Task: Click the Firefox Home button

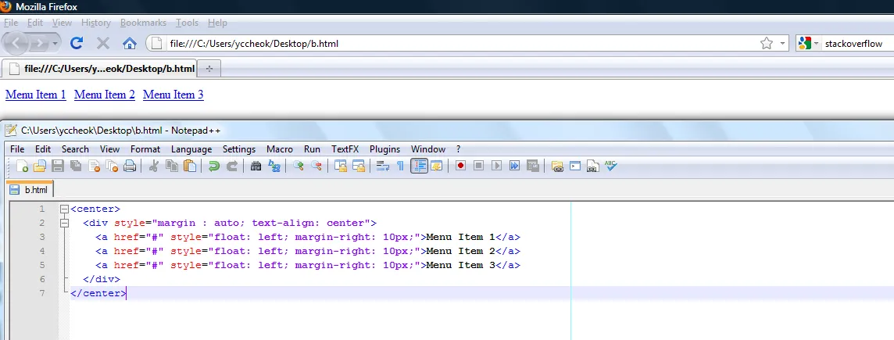Action: click(130, 43)
